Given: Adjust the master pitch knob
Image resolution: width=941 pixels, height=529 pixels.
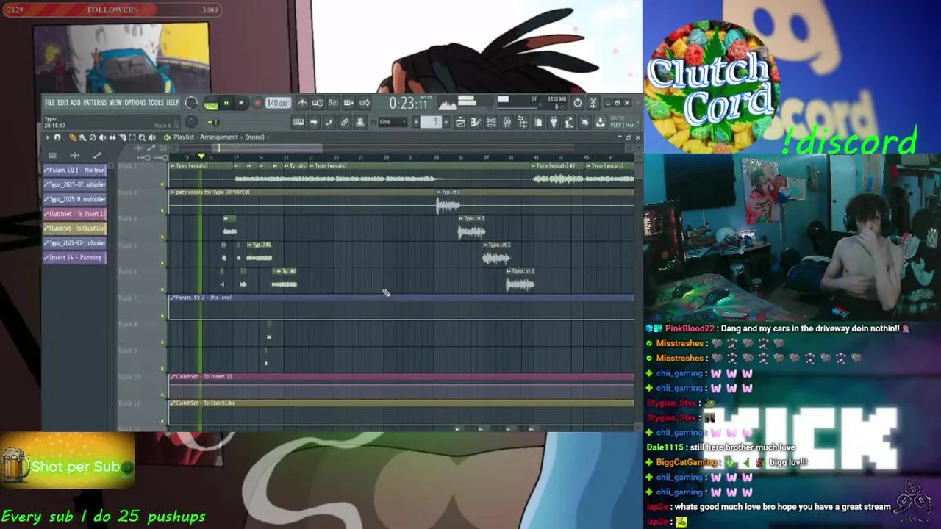Looking at the screenshot, I should [191, 122].
